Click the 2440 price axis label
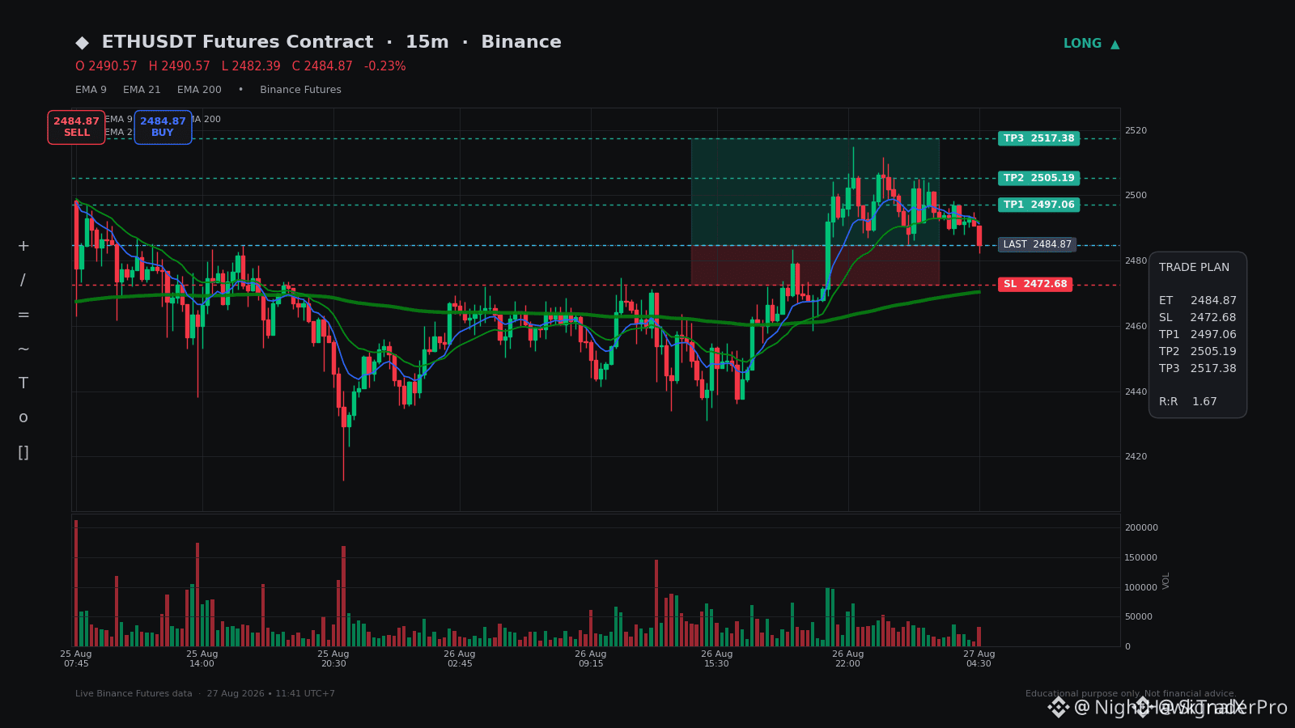Screen dimensions: 1295x728 pyautogui.click(x=1136, y=392)
